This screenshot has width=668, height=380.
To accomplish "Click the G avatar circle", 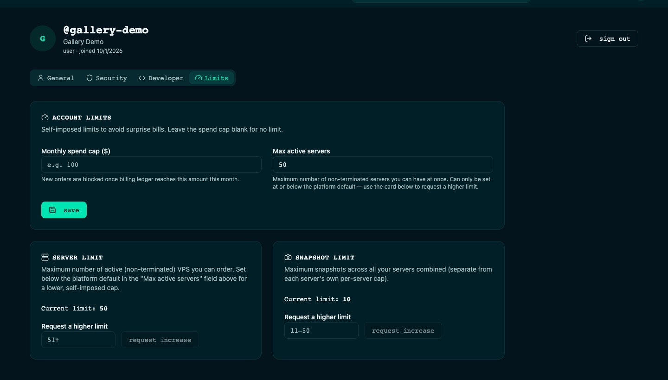I will pos(43,38).
